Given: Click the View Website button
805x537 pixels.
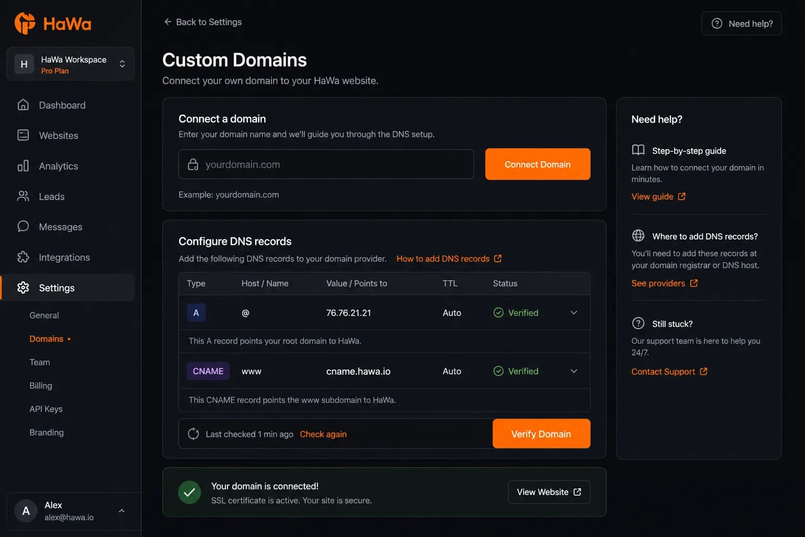Looking at the screenshot, I should [549, 492].
